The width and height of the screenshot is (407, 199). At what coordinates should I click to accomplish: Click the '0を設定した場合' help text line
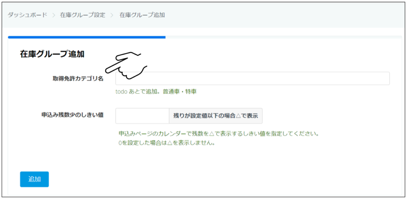[167, 143]
